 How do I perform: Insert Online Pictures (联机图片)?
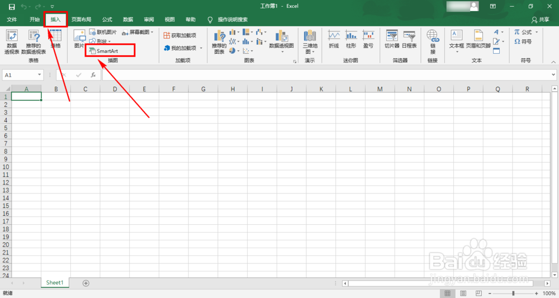(103, 32)
